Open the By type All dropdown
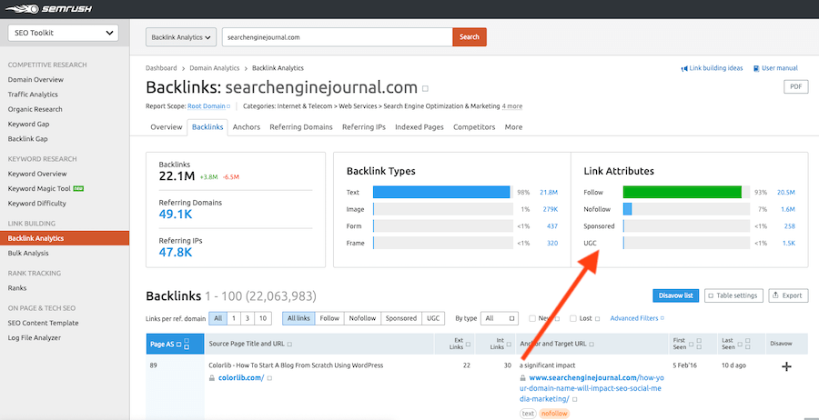 pyautogui.click(x=500, y=318)
